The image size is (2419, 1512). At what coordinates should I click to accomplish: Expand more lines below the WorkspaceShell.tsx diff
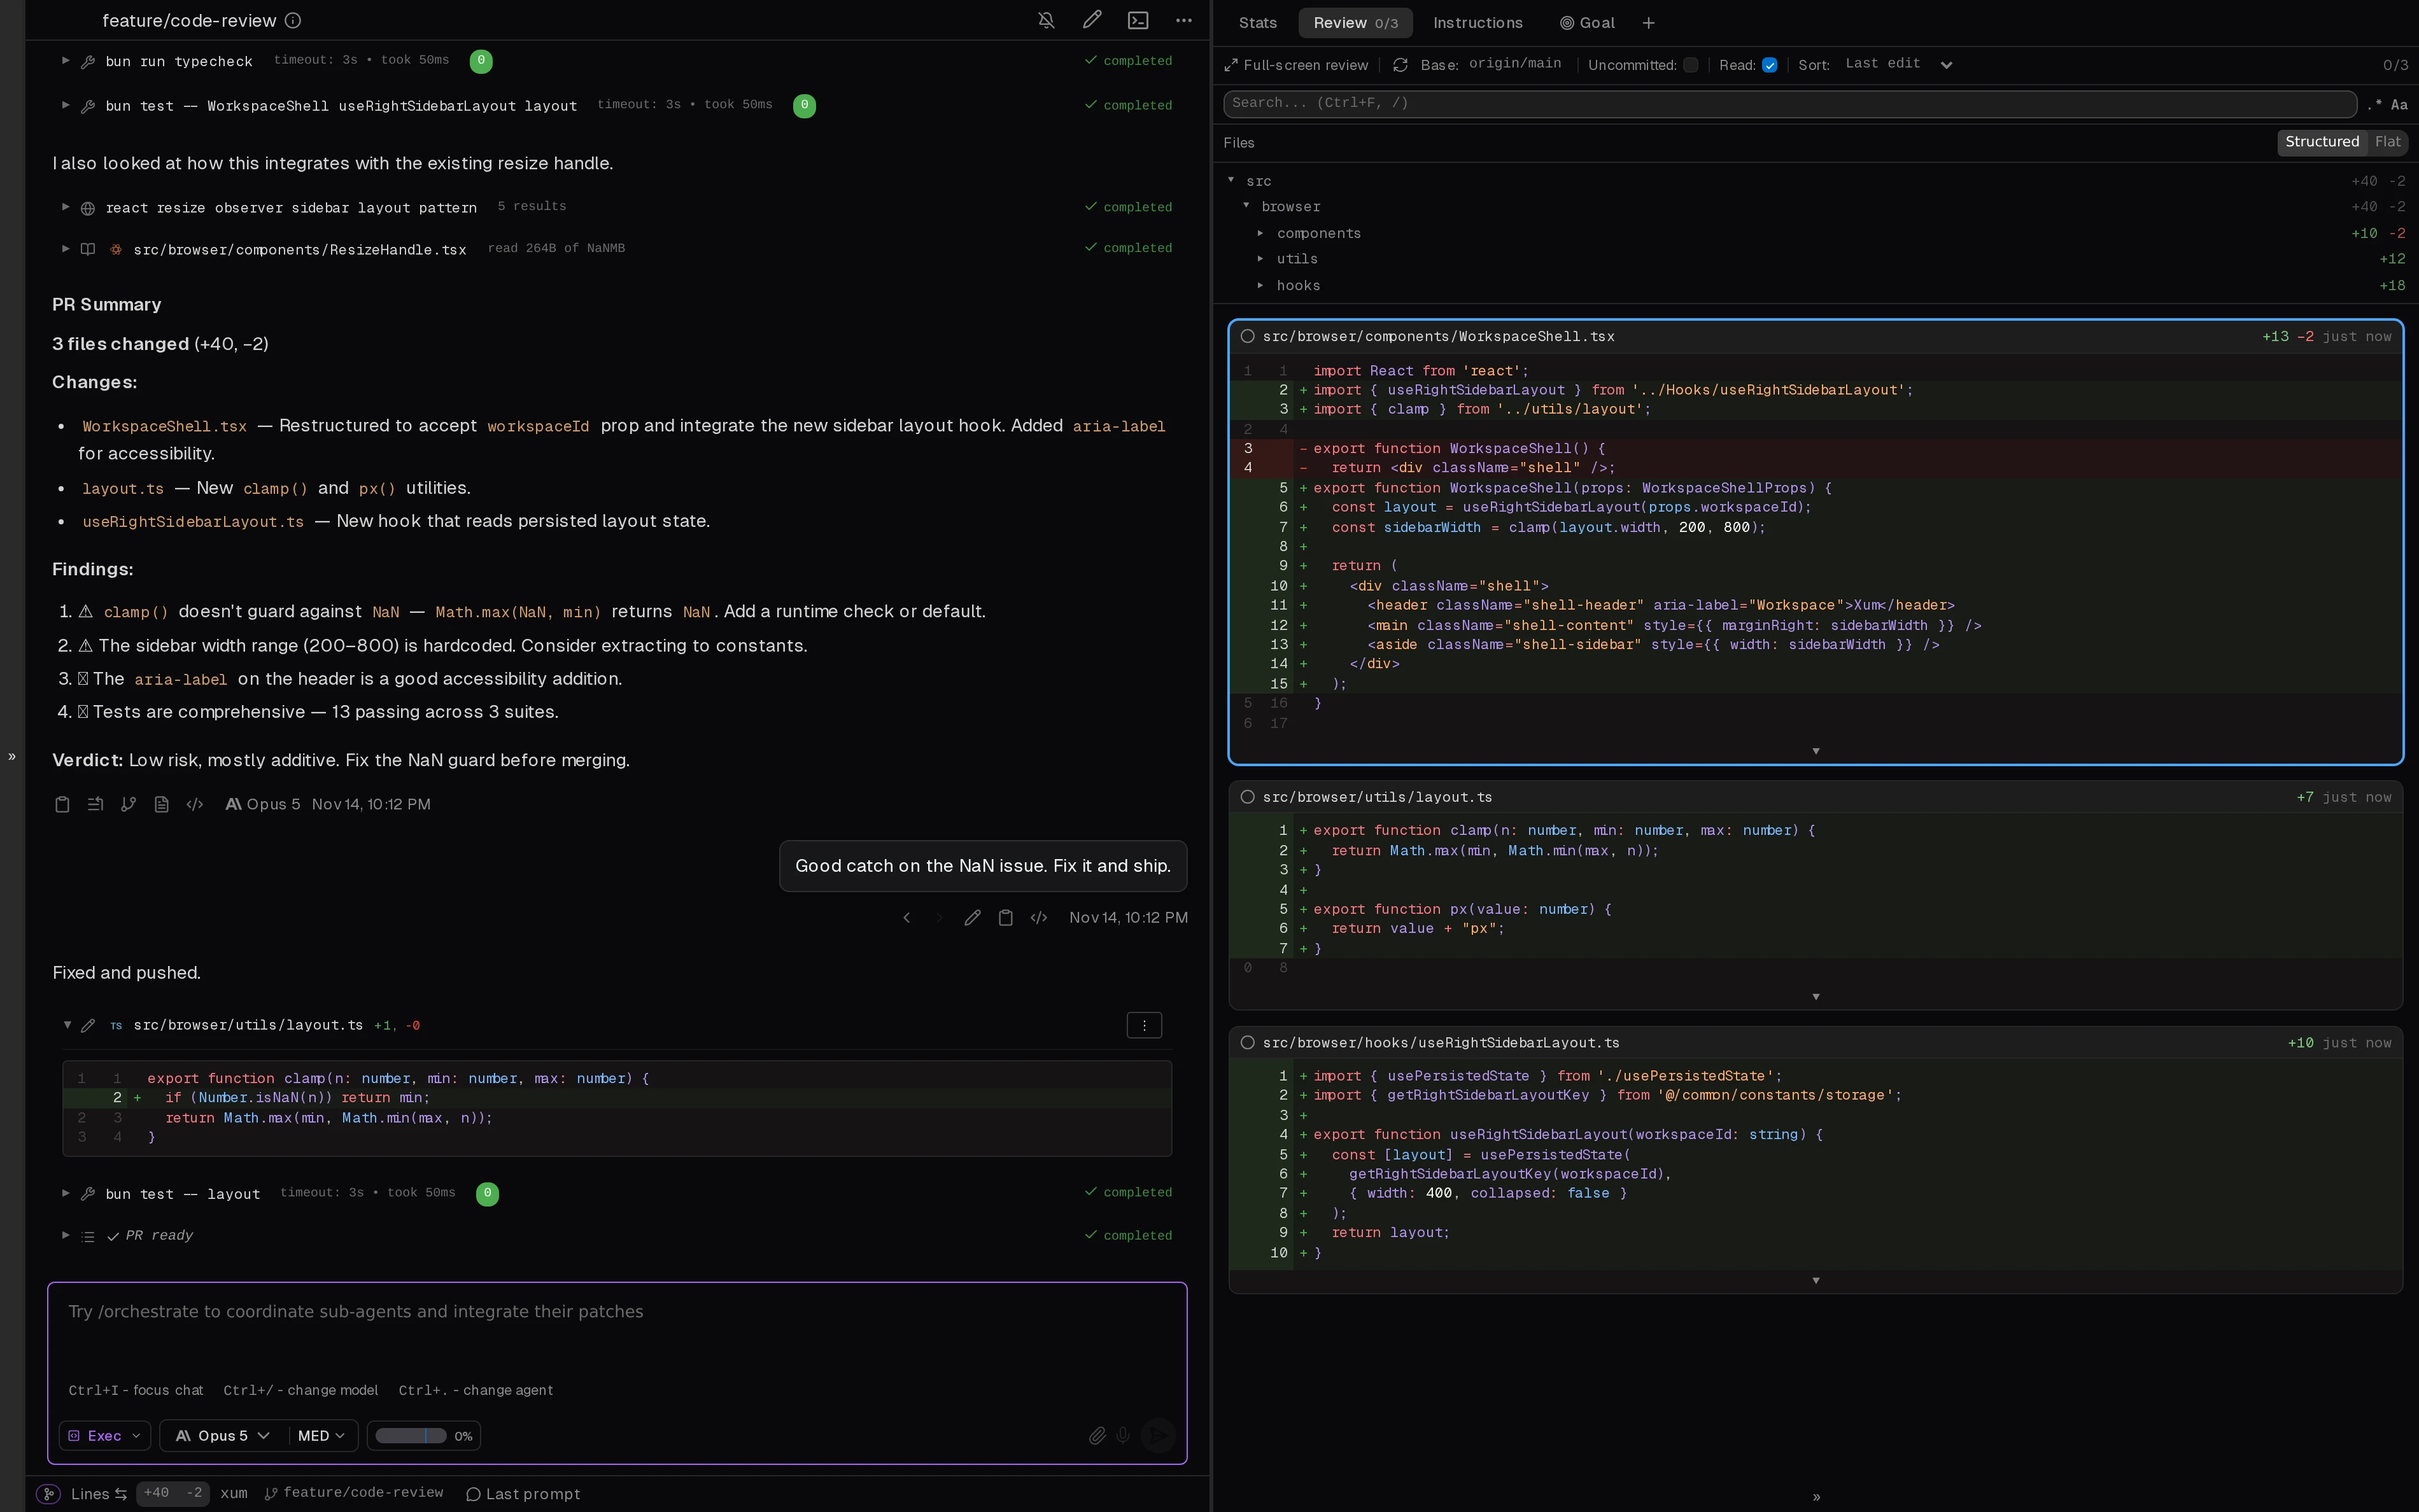click(x=1816, y=751)
